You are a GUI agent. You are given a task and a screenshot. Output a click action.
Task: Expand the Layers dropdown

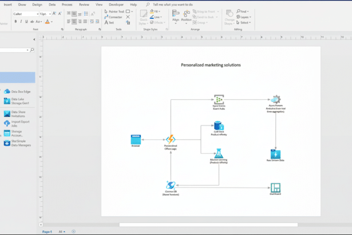250,17
